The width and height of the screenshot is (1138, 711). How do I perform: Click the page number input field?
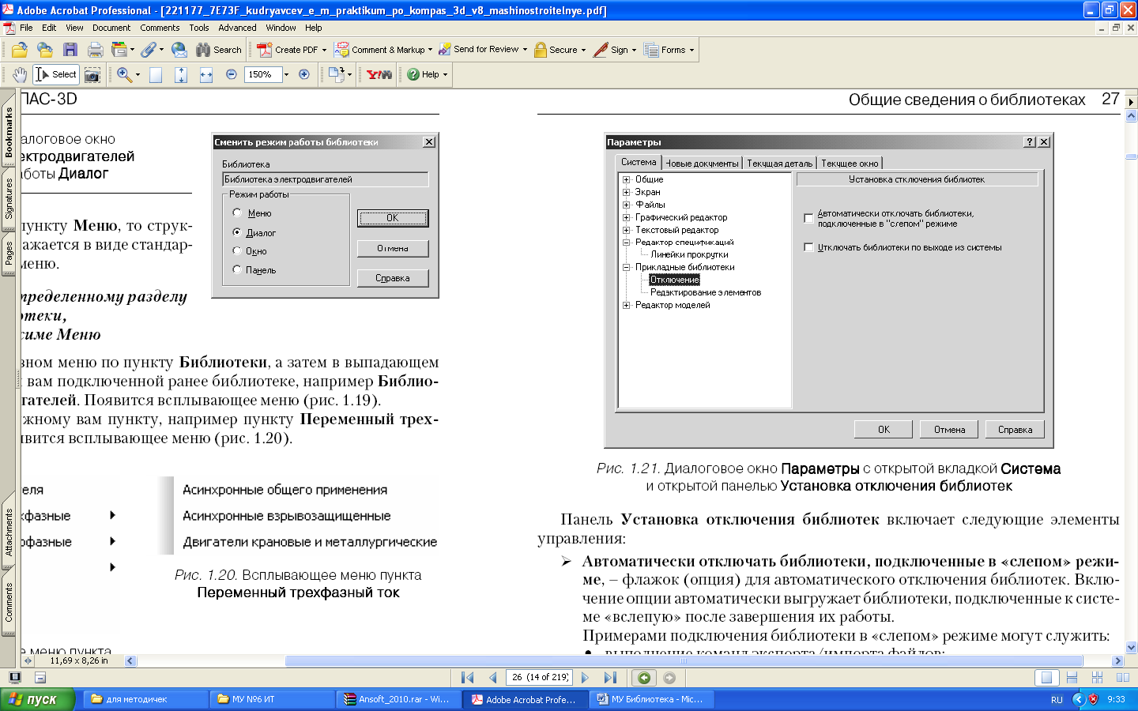click(540, 678)
